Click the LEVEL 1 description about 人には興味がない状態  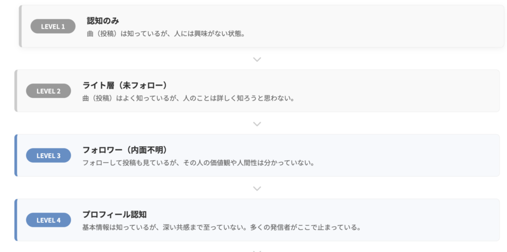[166, 34]
